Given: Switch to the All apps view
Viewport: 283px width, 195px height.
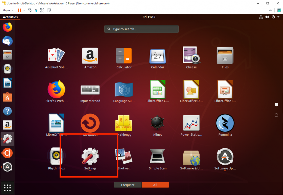Looking at the screenshot, I should pos(155,185).
